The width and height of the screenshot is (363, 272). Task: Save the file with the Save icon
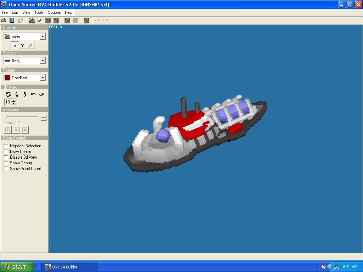click(12, 20)
